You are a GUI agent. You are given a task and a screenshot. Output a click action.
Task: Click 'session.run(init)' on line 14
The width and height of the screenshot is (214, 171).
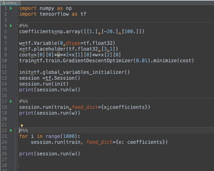pos(44,84)
